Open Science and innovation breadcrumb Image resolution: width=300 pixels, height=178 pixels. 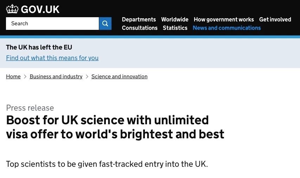click(x=119, y=77)
